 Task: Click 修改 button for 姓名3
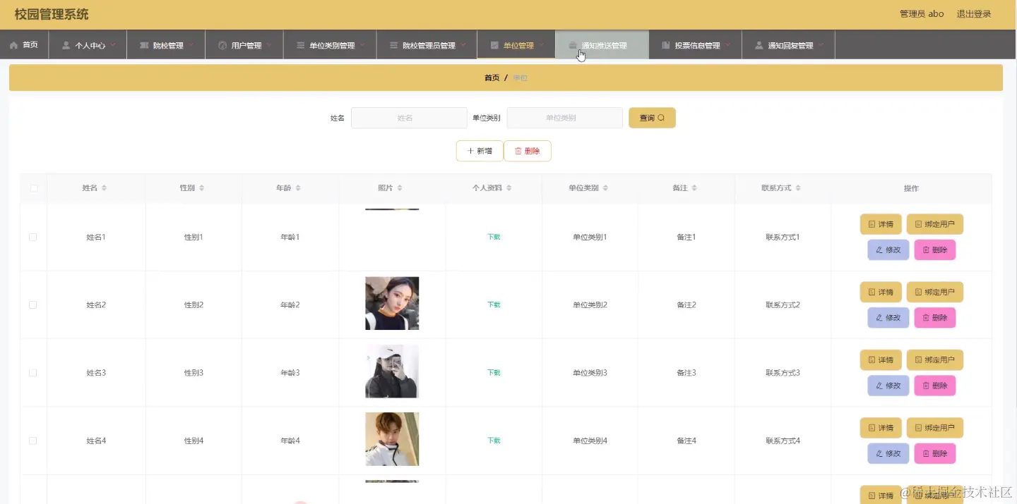coord(888,386)
